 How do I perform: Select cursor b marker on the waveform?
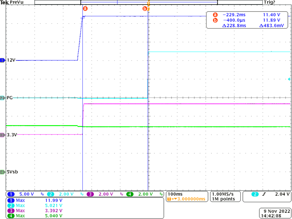pos(145,9)
